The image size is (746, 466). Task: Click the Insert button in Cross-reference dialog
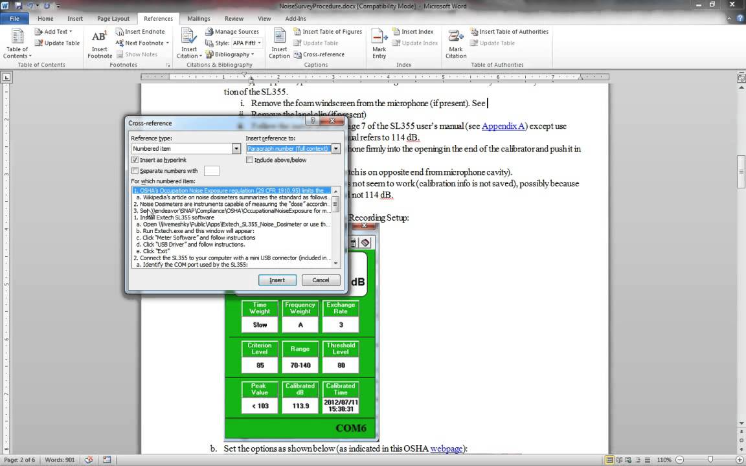coord(277,280)
